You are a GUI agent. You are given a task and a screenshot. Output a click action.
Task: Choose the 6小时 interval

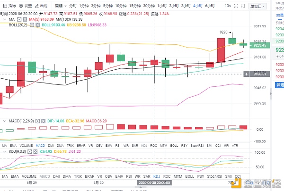pos(210,6)
